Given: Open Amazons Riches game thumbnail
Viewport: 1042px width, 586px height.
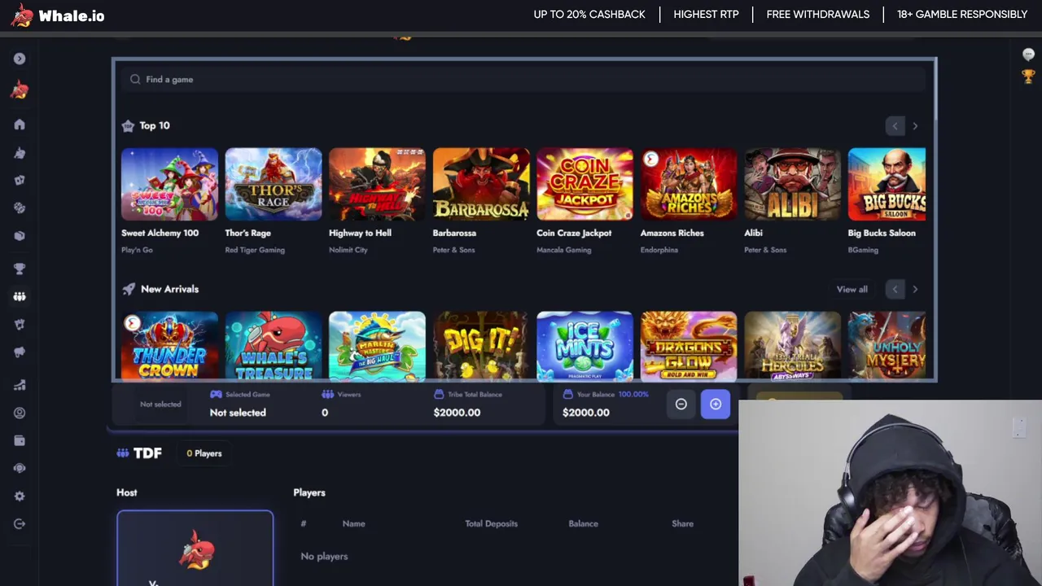Looking at the screenshot, I should tap(689, 184).
